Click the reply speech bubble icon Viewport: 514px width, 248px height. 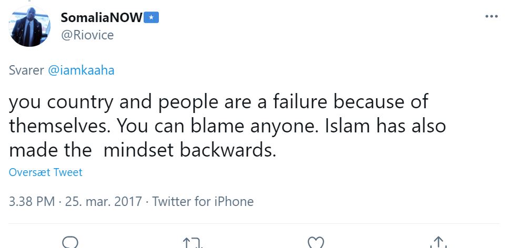pyautogui.click(x=70, y=243)
